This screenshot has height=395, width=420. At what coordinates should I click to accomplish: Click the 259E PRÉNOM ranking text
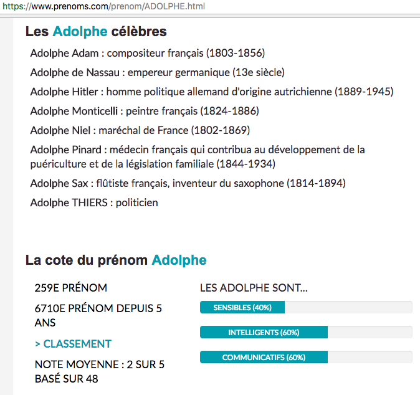point(71,288)
